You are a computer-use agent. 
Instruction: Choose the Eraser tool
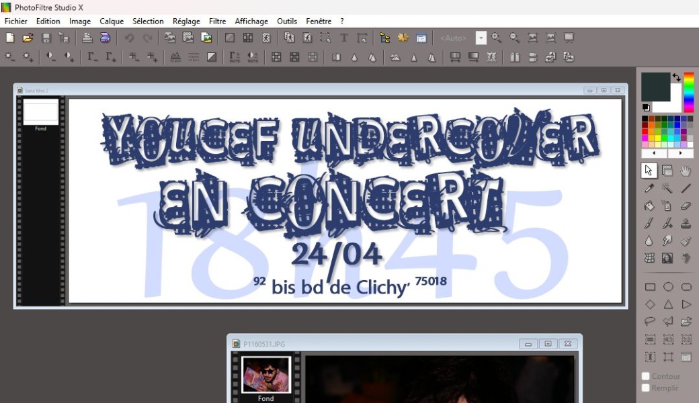686,206
